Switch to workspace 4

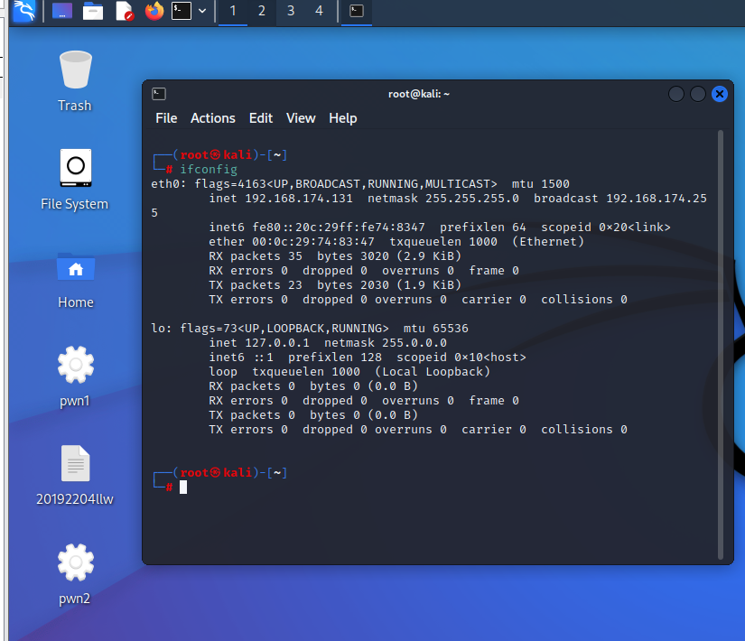point(320,11)
